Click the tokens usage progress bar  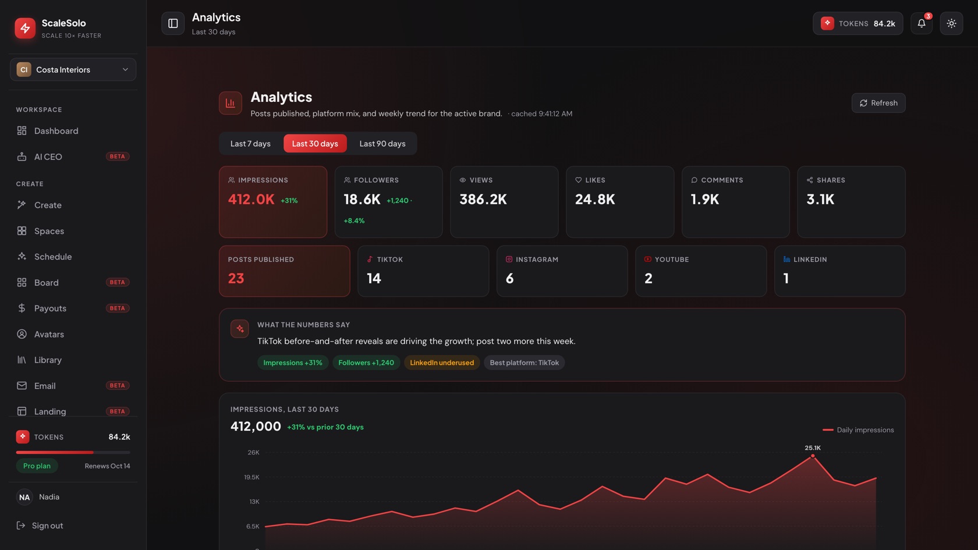point(73,452)
